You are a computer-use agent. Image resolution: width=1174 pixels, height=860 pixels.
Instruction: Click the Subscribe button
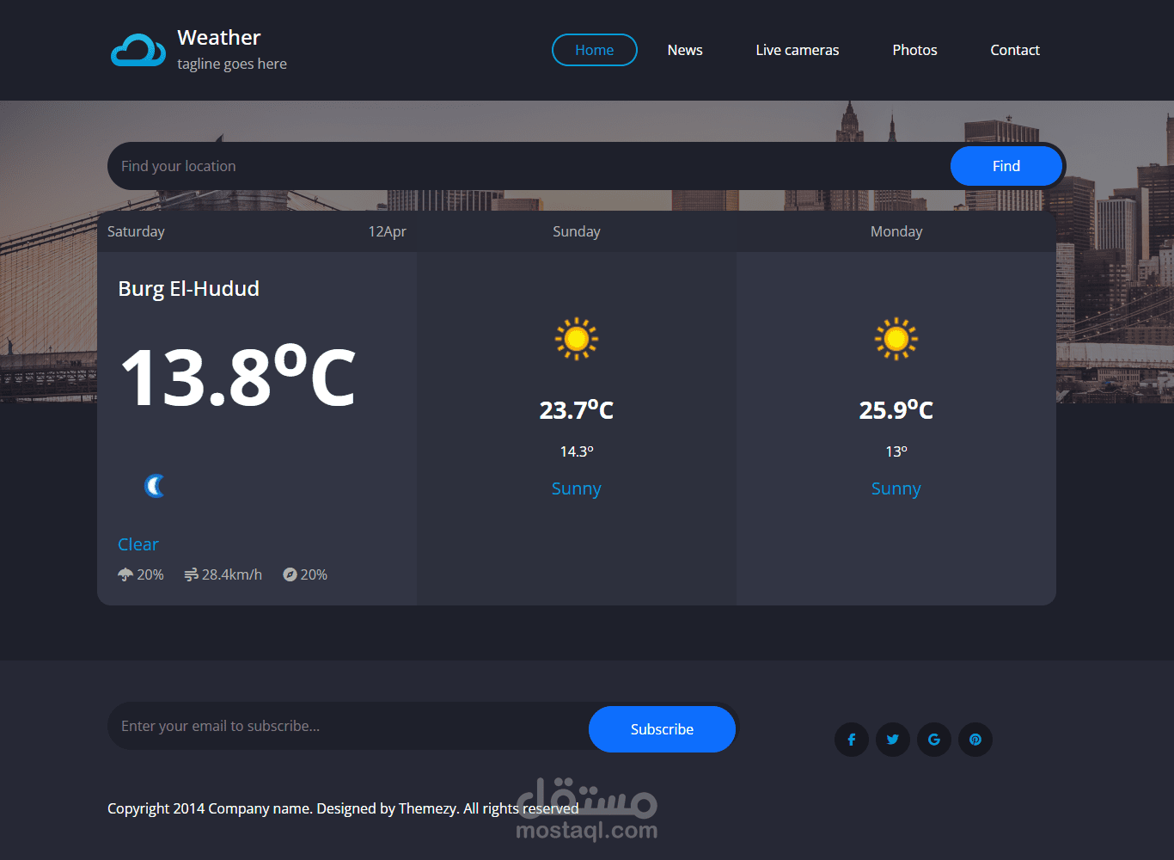click(662, 729)
